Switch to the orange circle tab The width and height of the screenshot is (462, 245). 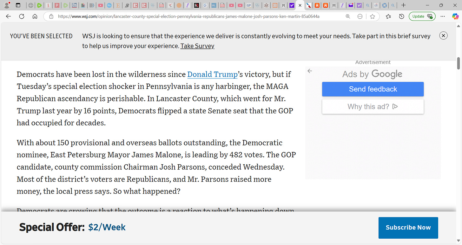coord(179,5)
